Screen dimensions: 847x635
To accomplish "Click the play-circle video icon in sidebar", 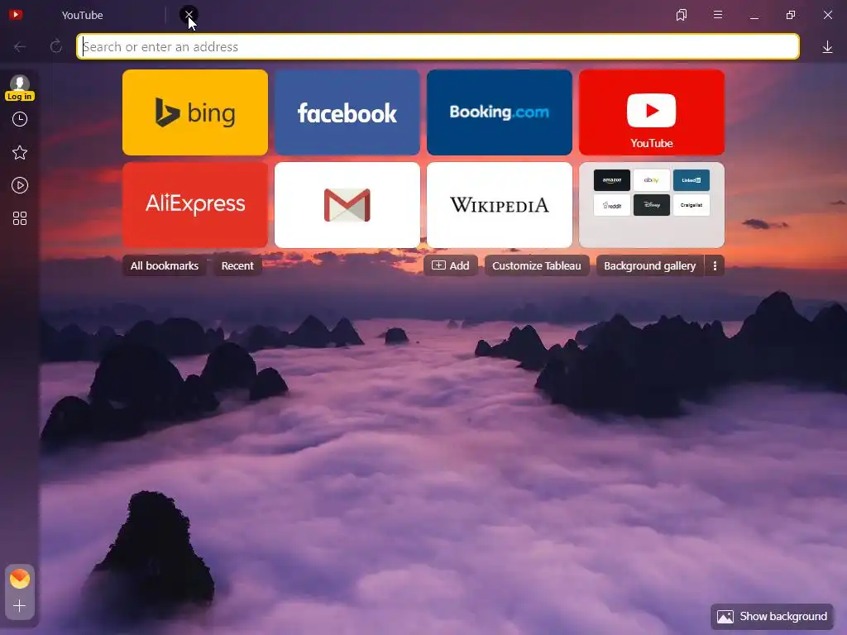I will 20,186.
